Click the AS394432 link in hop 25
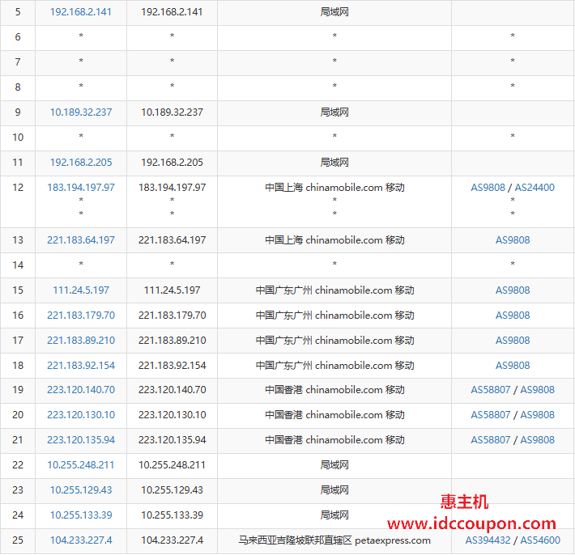This screenshot has width=575, height=555. point(488,540)
